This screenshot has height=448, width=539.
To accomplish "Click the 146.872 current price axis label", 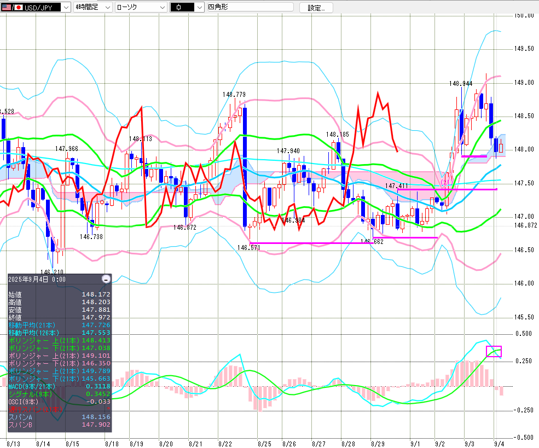I will coord(526,225).
